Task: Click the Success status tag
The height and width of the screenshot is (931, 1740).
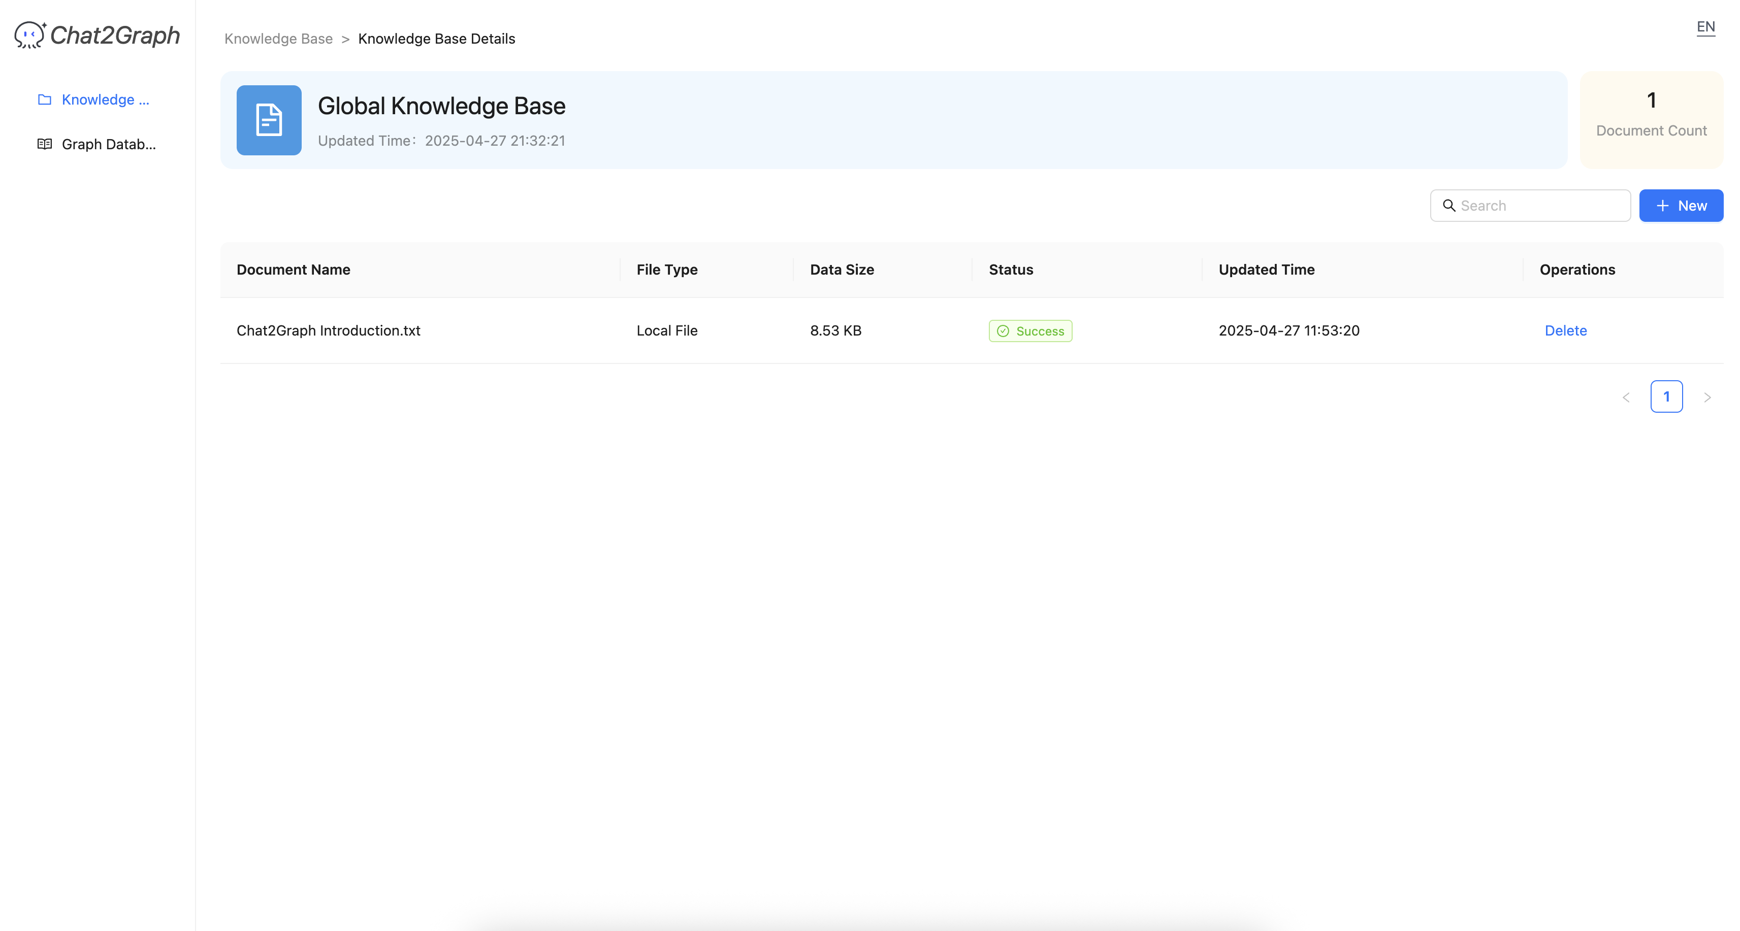Action: tap(1030, 331)
